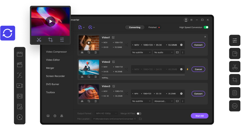Screen dimensions: 247x129
Task: Click the help question mark icon
Action: tap(55, 116)
